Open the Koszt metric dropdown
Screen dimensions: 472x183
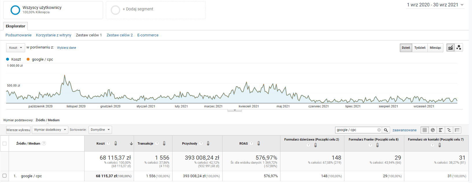[x=15, y=48]
